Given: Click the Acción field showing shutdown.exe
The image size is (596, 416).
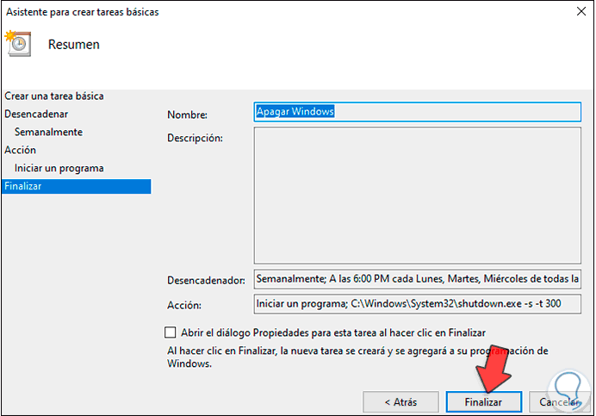Looking at the screenshot, I should 418,305.
